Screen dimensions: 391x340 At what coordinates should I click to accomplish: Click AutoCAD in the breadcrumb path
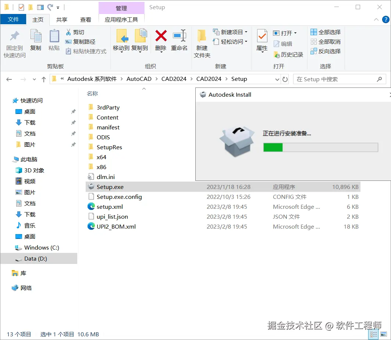click(x=139, y=79)
